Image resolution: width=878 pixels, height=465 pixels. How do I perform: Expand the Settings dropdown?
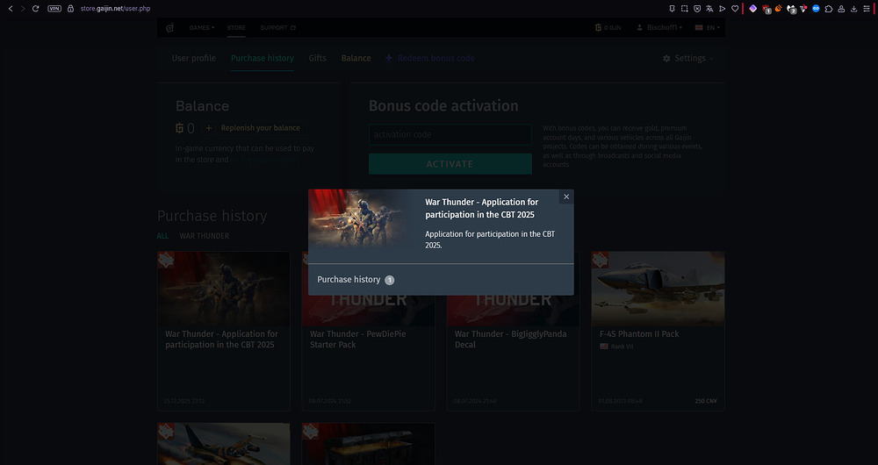(688, 59)
